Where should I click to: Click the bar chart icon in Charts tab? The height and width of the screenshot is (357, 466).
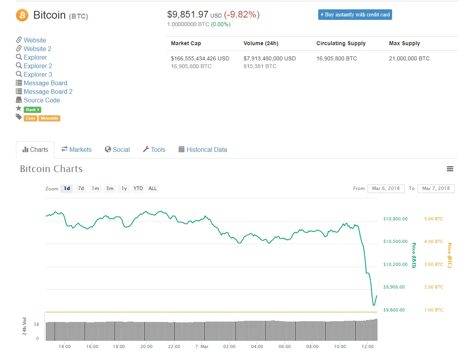coord(25,149)
